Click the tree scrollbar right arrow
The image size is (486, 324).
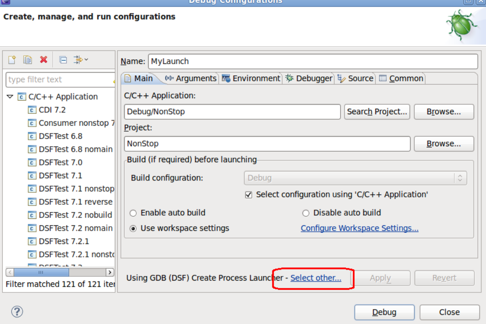point(110,272)
